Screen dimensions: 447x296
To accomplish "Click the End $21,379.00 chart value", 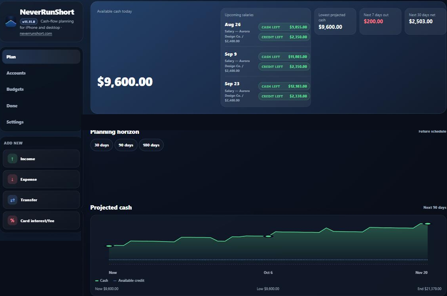I will (429, 289).
